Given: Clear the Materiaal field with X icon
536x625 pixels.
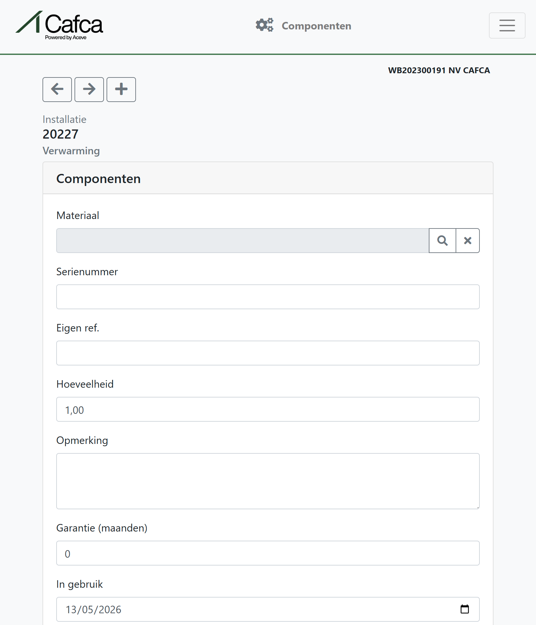Looking at the screenshot, I should [x=468, y=241].
